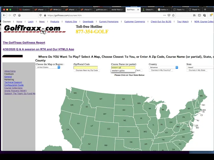Click the Zip/Postal Code field
The image size is (214, 160).
[x=86, y=67]
